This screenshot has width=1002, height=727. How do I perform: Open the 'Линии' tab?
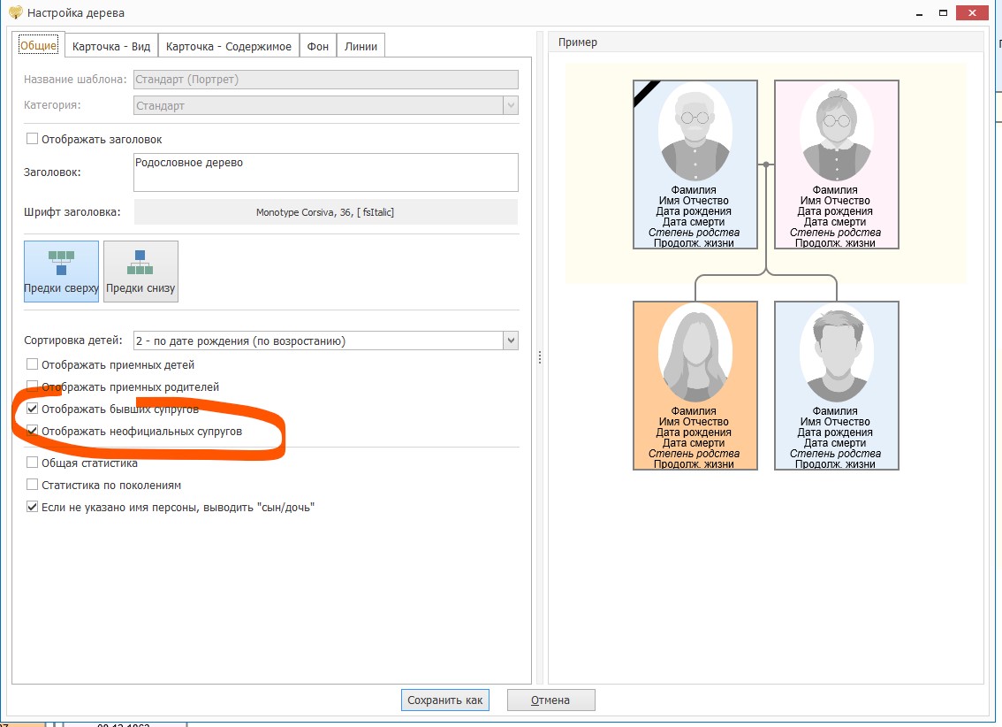pyautogui.click(x=361, y=46)
